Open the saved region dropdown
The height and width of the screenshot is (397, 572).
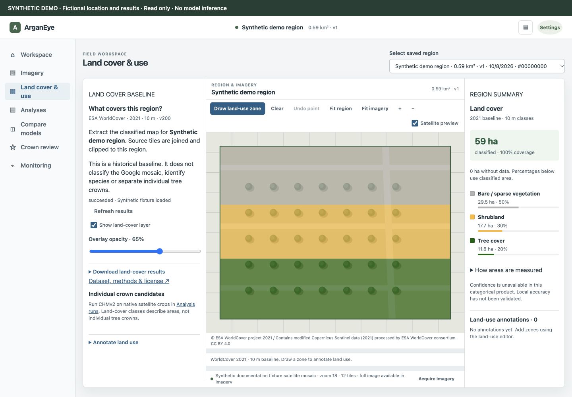click(x=477, y=66)
